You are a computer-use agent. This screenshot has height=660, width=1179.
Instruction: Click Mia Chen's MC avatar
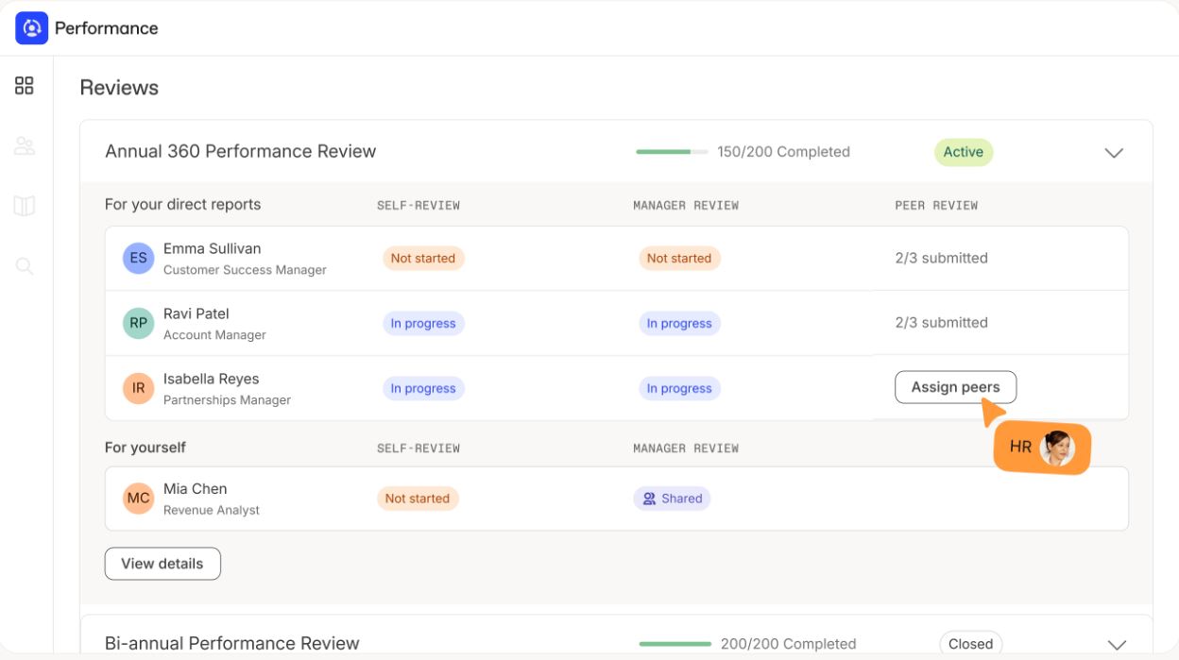coord(139,499)
